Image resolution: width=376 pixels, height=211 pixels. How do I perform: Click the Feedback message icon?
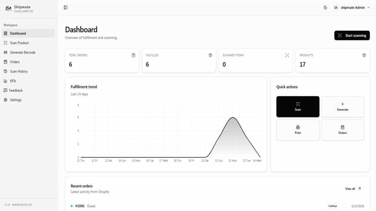(5, 91)
